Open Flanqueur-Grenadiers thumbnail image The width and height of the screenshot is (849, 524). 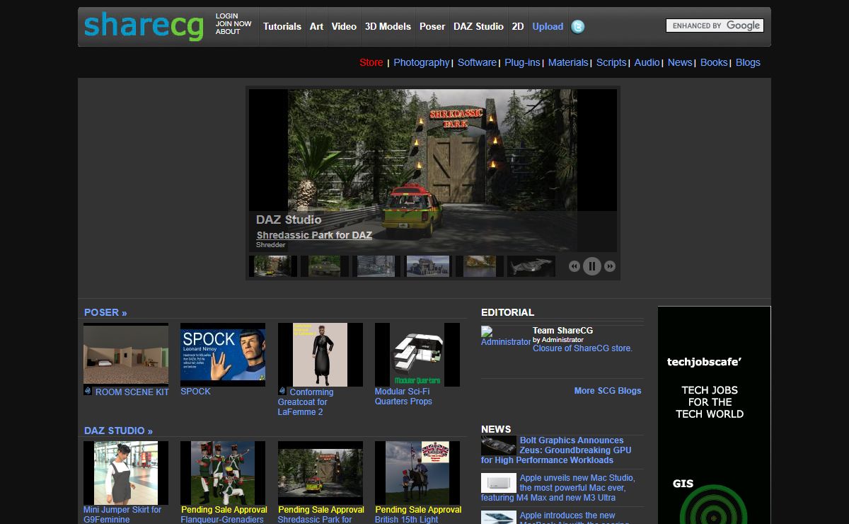pos(223,473)
